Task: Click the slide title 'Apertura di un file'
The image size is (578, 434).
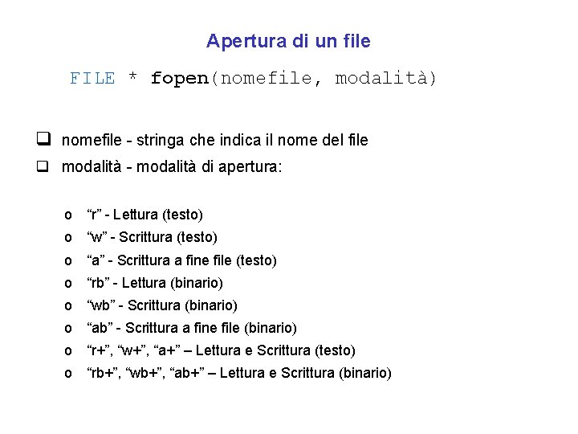Action: coord(288,40)
